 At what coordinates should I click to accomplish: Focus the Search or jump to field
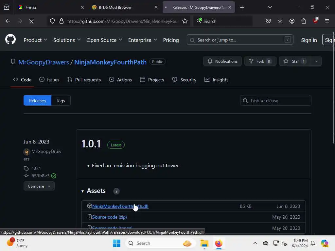240,40
